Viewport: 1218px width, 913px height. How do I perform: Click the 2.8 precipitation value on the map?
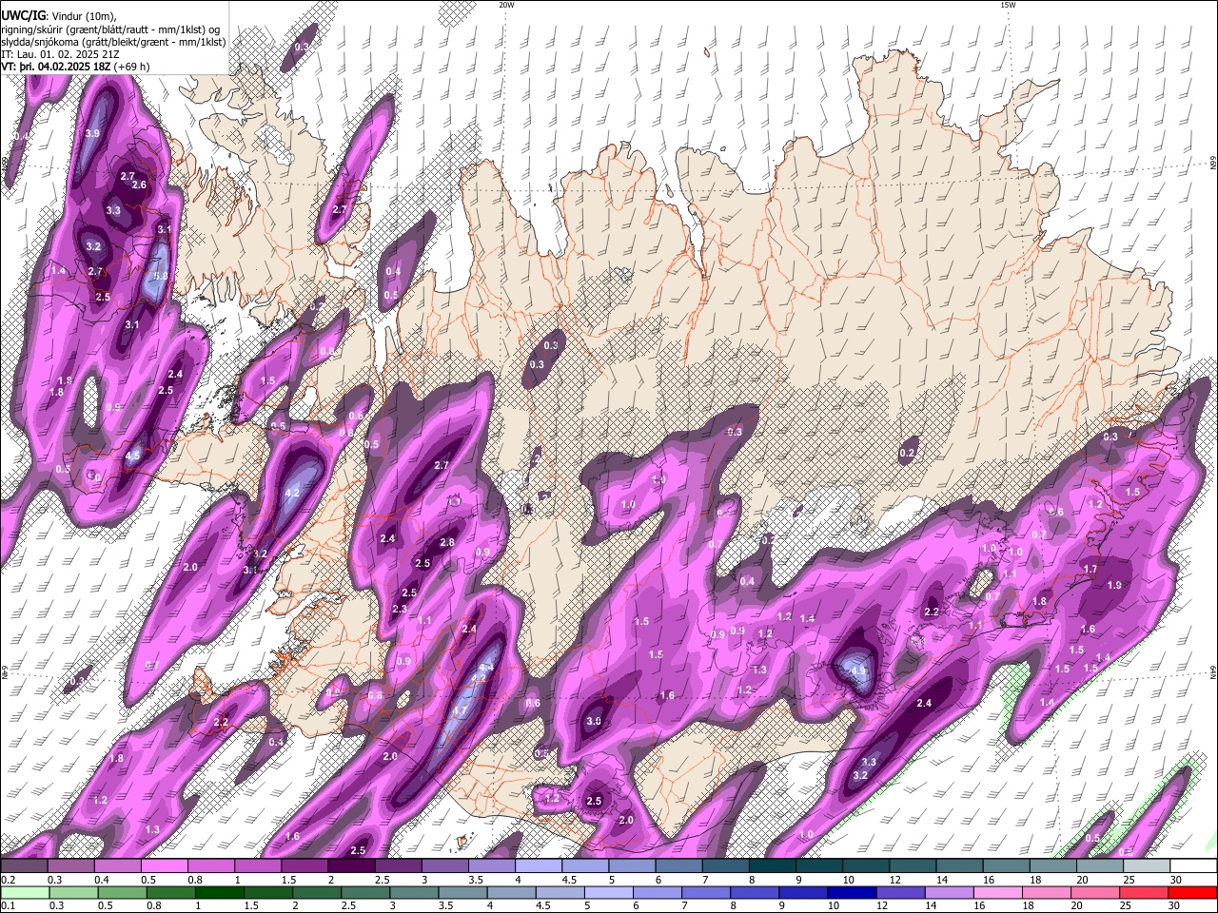click(447, 542)
